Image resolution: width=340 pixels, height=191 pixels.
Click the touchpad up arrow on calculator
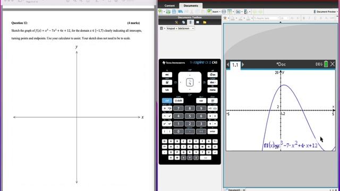click(190, 75)
